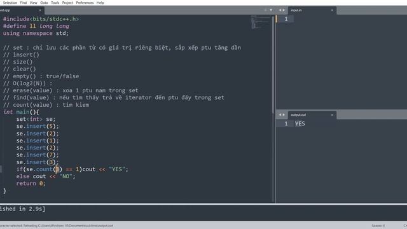
Task: Click the se.insert(7); line
Action: [38, 155]
